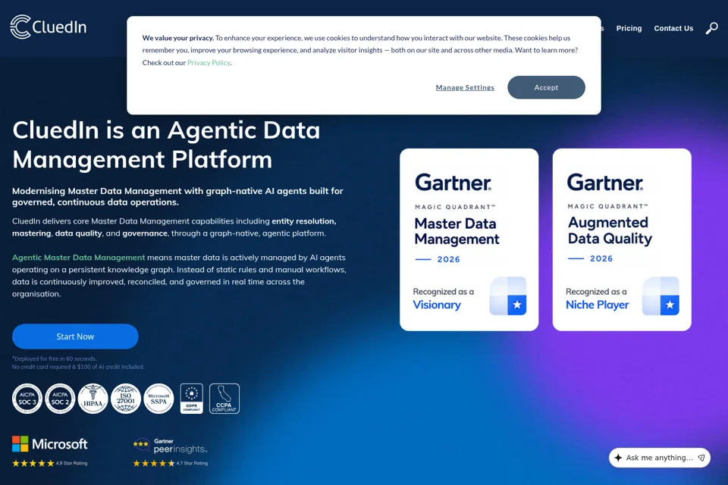Click the AICPA SOC 2 badge
The image size is (728, 485).
60,398
